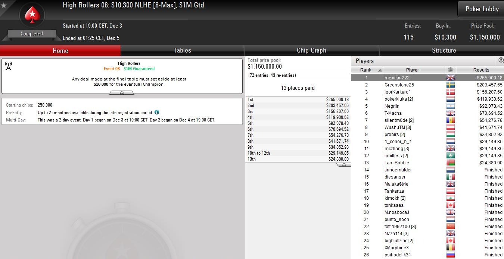The width and height of the screenshot is (504, 259).
Task: Open the Chip Graph tab
Action: pyautogui.click(x=311, y=50)
